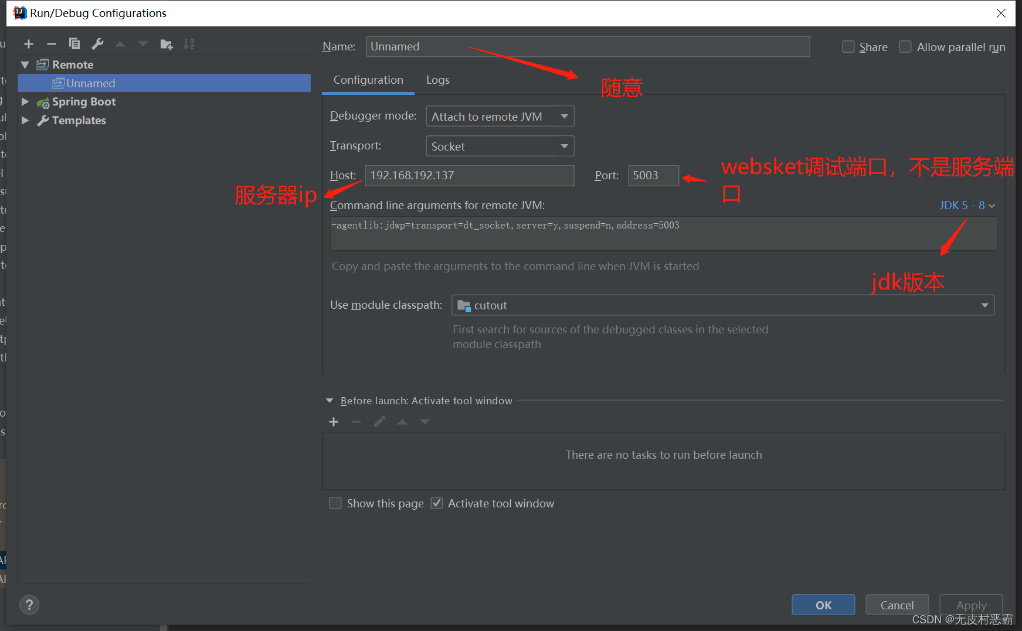Close the Run/Debug Configurations dialog
The width and height of the screenshot is (1022, 631).
click(x=1001, y=13)
